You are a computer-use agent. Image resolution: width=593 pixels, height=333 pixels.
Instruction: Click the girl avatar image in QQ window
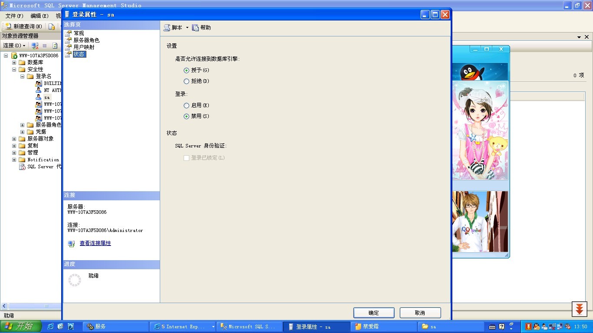point(480,130)
